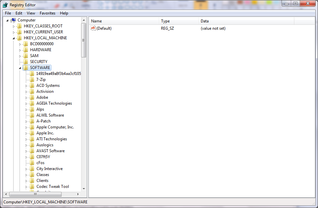Click the Alps folder icon

(32, 109)
